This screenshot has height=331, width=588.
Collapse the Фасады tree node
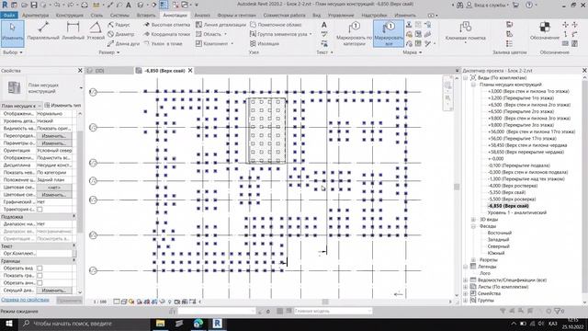coord(473,226)
